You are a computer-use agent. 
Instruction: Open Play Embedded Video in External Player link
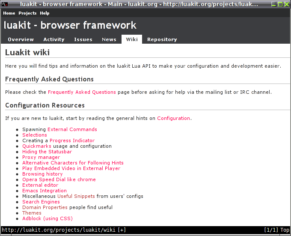[x=71, y=168]
